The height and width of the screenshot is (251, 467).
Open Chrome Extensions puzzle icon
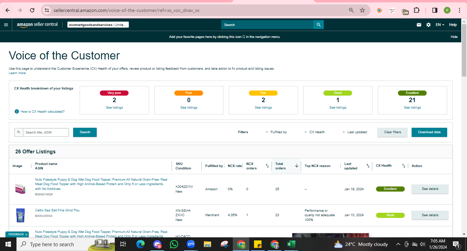coord(416,10)
